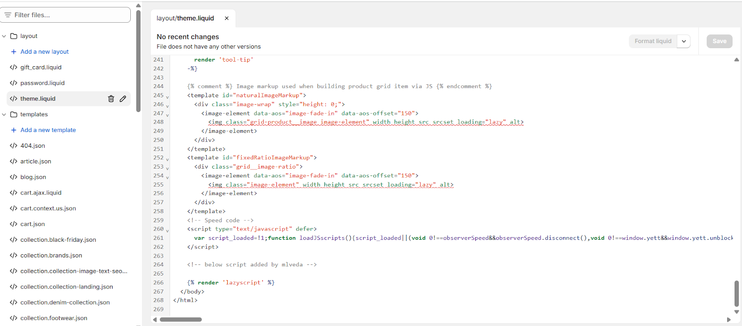Click the plus icon beside Add a new template

13,130
